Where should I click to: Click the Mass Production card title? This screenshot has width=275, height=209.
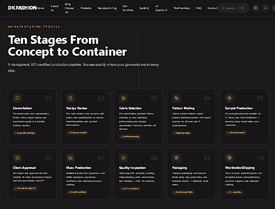point(79,168)
